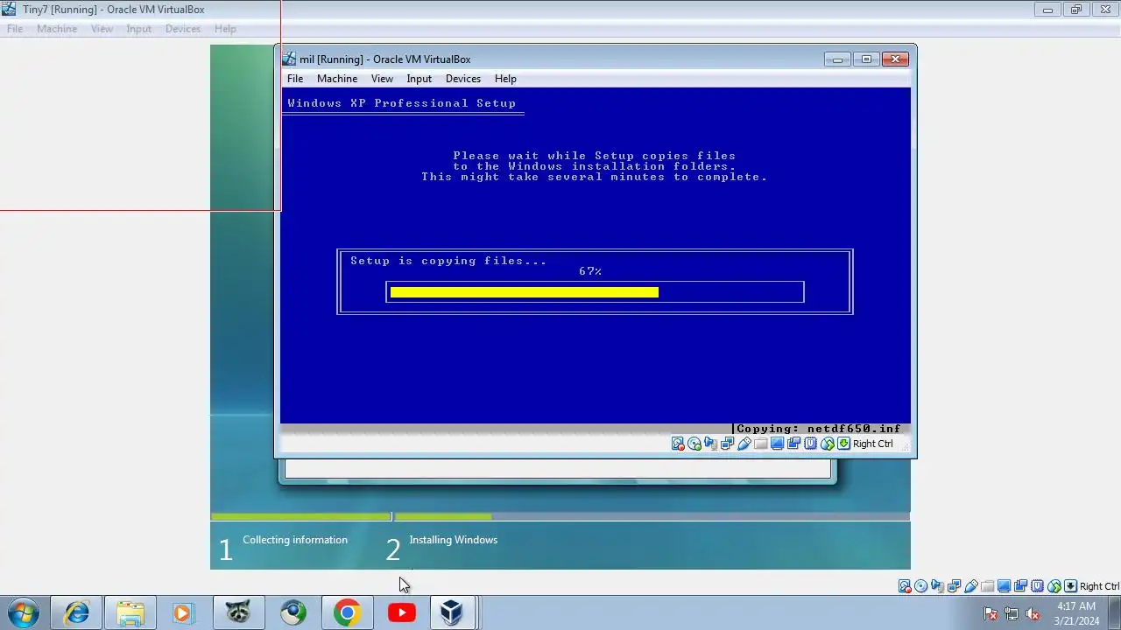Image resolution: width=1121 pixels, height=630 pixels.
Task: Click recording icon in mil status bar
Action: coord(793,444)
